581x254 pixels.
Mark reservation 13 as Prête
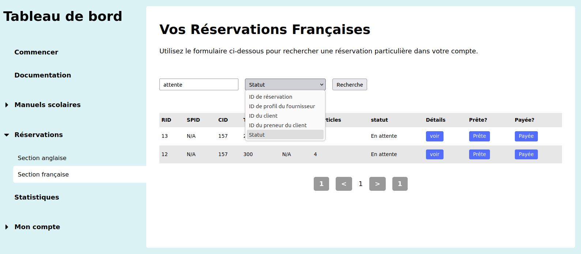pos(479,136)
